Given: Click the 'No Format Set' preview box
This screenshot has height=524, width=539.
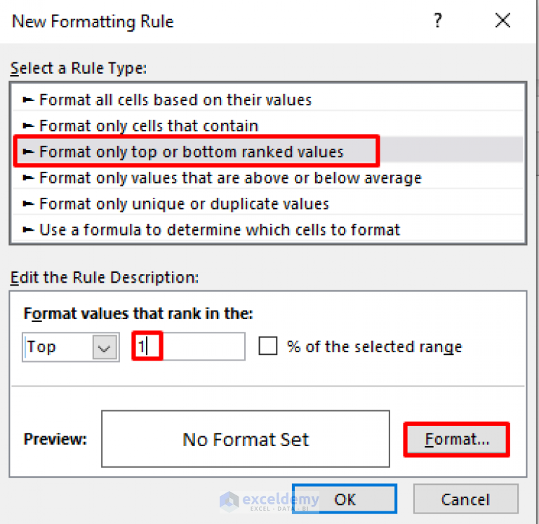Looking at the screenshot, I should [246, 439].
